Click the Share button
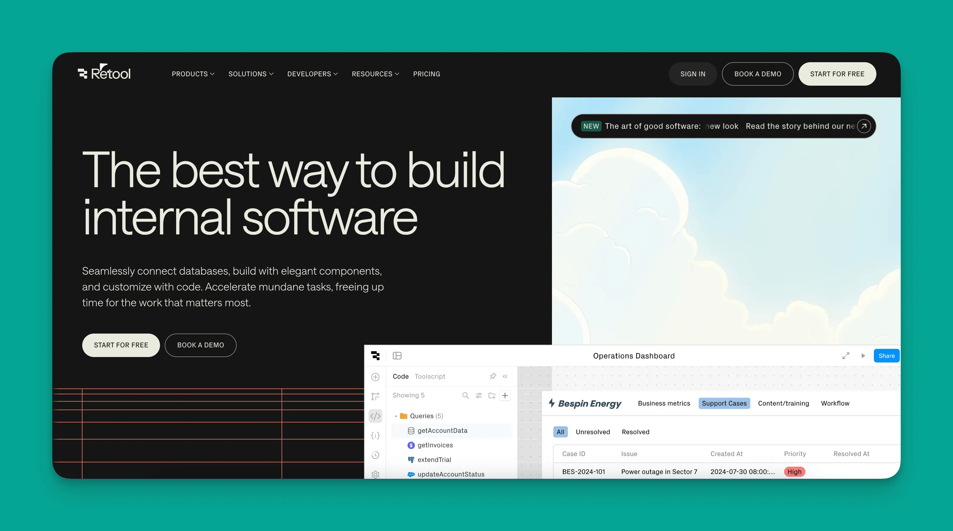Viewport: 953px width, 531px height. click(886, 355)
